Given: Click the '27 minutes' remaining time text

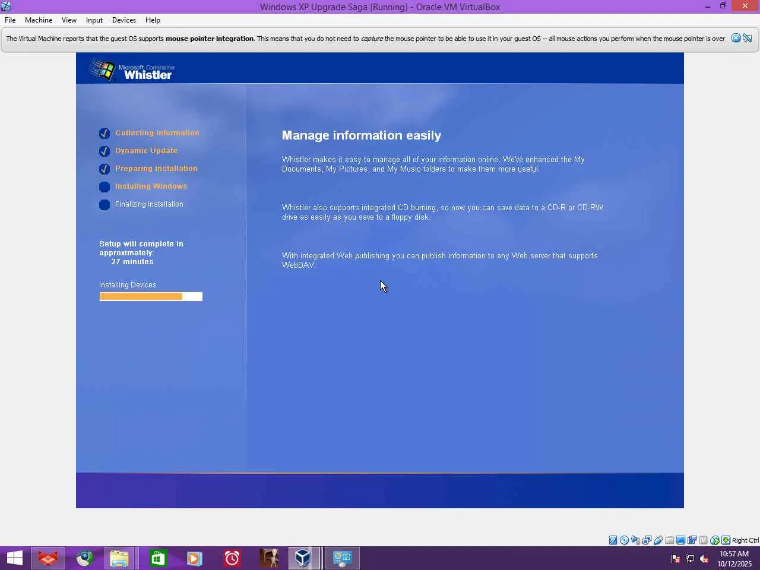Looking at the screenshot, I should [132, 262].
